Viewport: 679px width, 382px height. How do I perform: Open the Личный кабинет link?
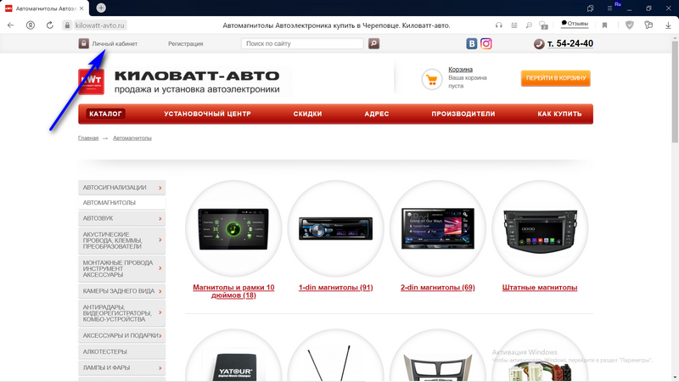[x=115, y=44]
